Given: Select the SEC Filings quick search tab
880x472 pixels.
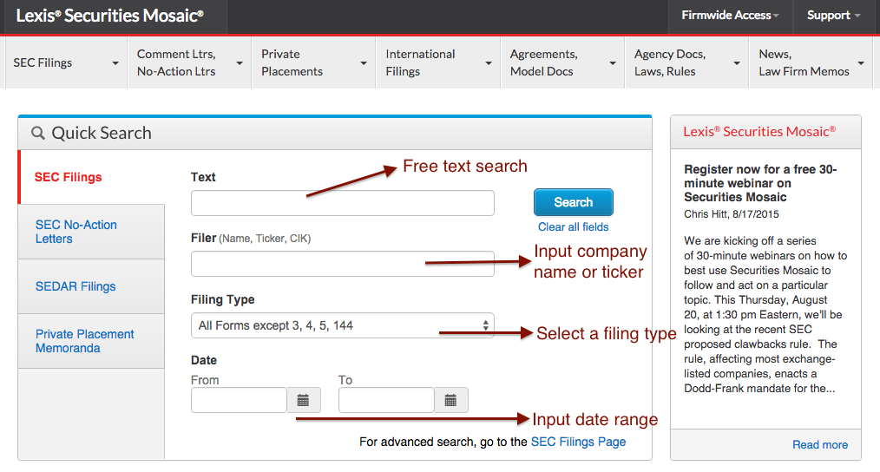Looking at the screenshot, I should point(91,177).
